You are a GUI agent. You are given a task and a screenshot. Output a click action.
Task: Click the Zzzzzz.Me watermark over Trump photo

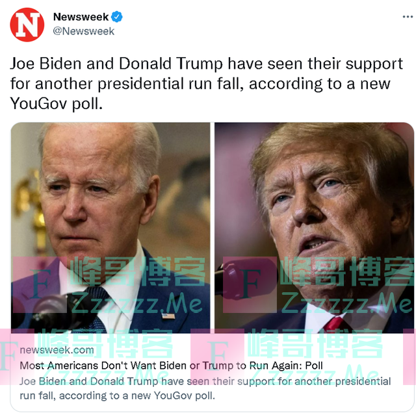348,303
